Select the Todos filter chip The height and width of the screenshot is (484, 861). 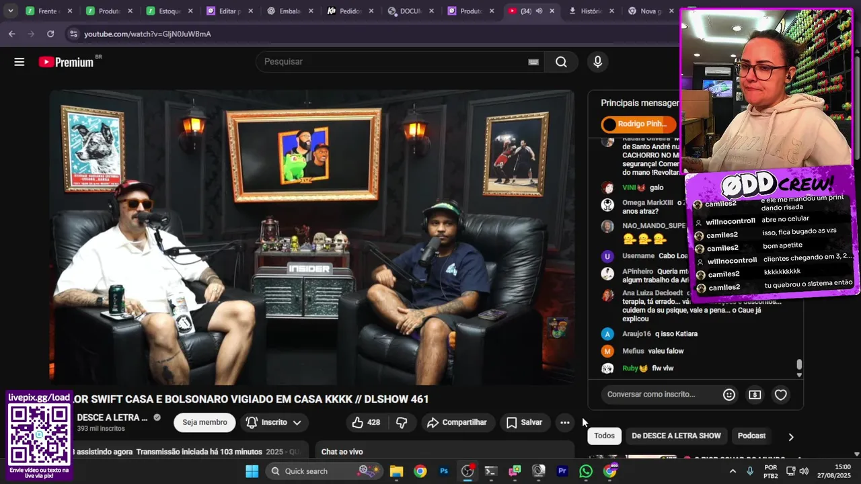604,436
